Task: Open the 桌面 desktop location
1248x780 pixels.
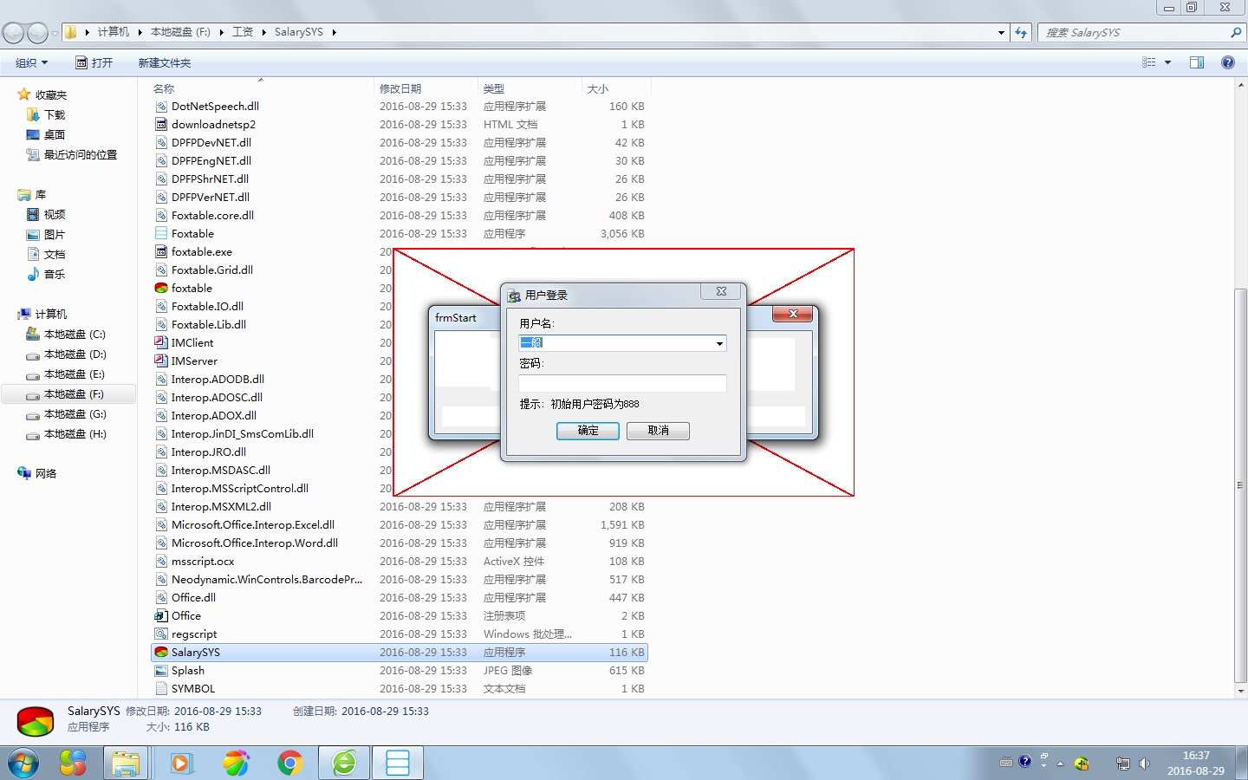Action: pyautogui.click(x=55, y=134)
